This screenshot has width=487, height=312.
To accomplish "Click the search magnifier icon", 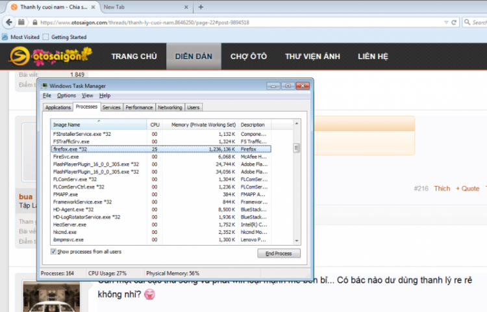I will (x=467, y=22).
